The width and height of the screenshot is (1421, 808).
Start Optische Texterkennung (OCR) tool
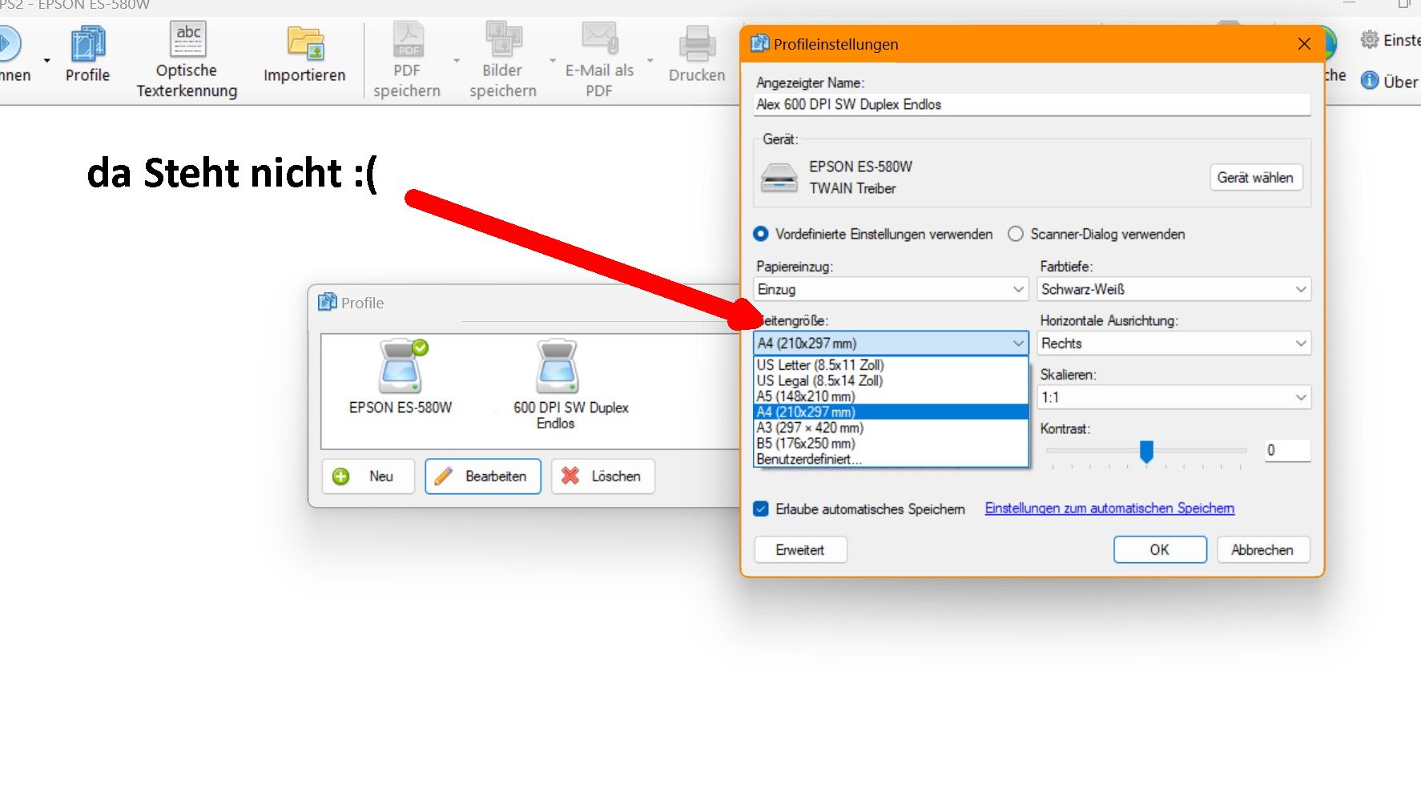tap(187, 60)
